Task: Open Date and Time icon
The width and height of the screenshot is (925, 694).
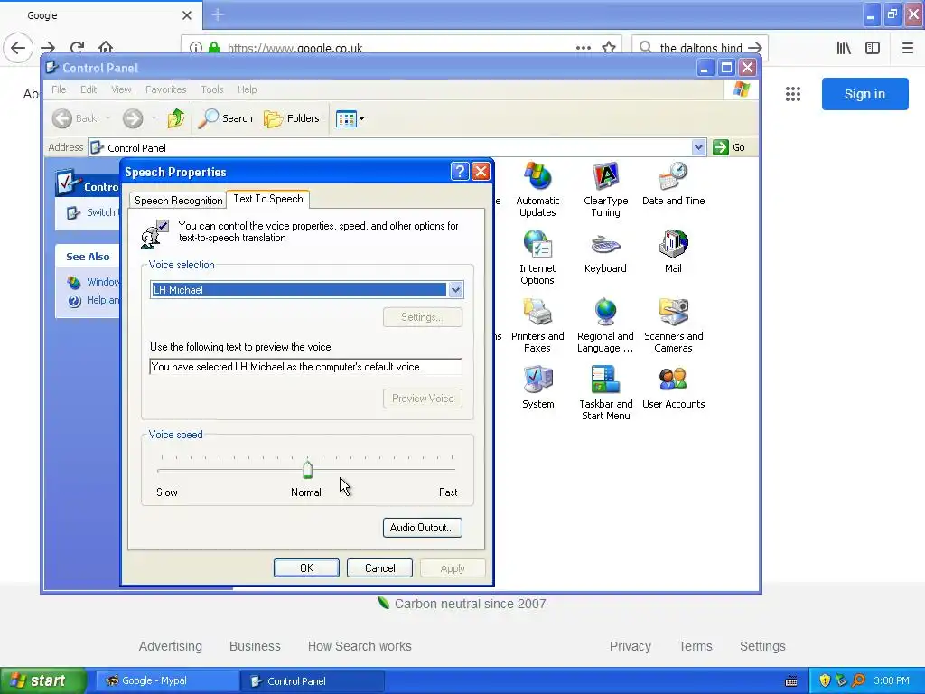Action: click(673, 183)
